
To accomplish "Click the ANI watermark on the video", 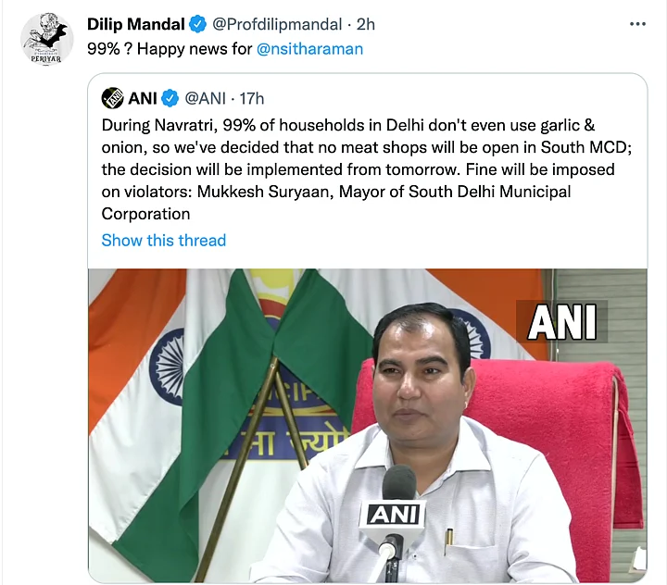I will pyautogui.click(x=562, y=321).
